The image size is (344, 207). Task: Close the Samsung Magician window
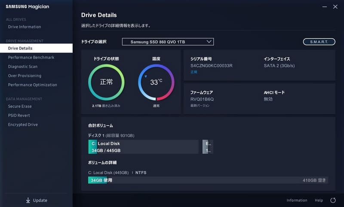[335, 7]
